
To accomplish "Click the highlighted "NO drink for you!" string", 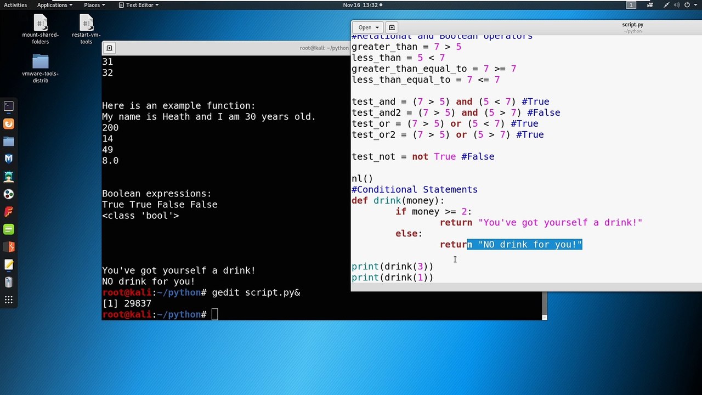I will pos(530,245).
